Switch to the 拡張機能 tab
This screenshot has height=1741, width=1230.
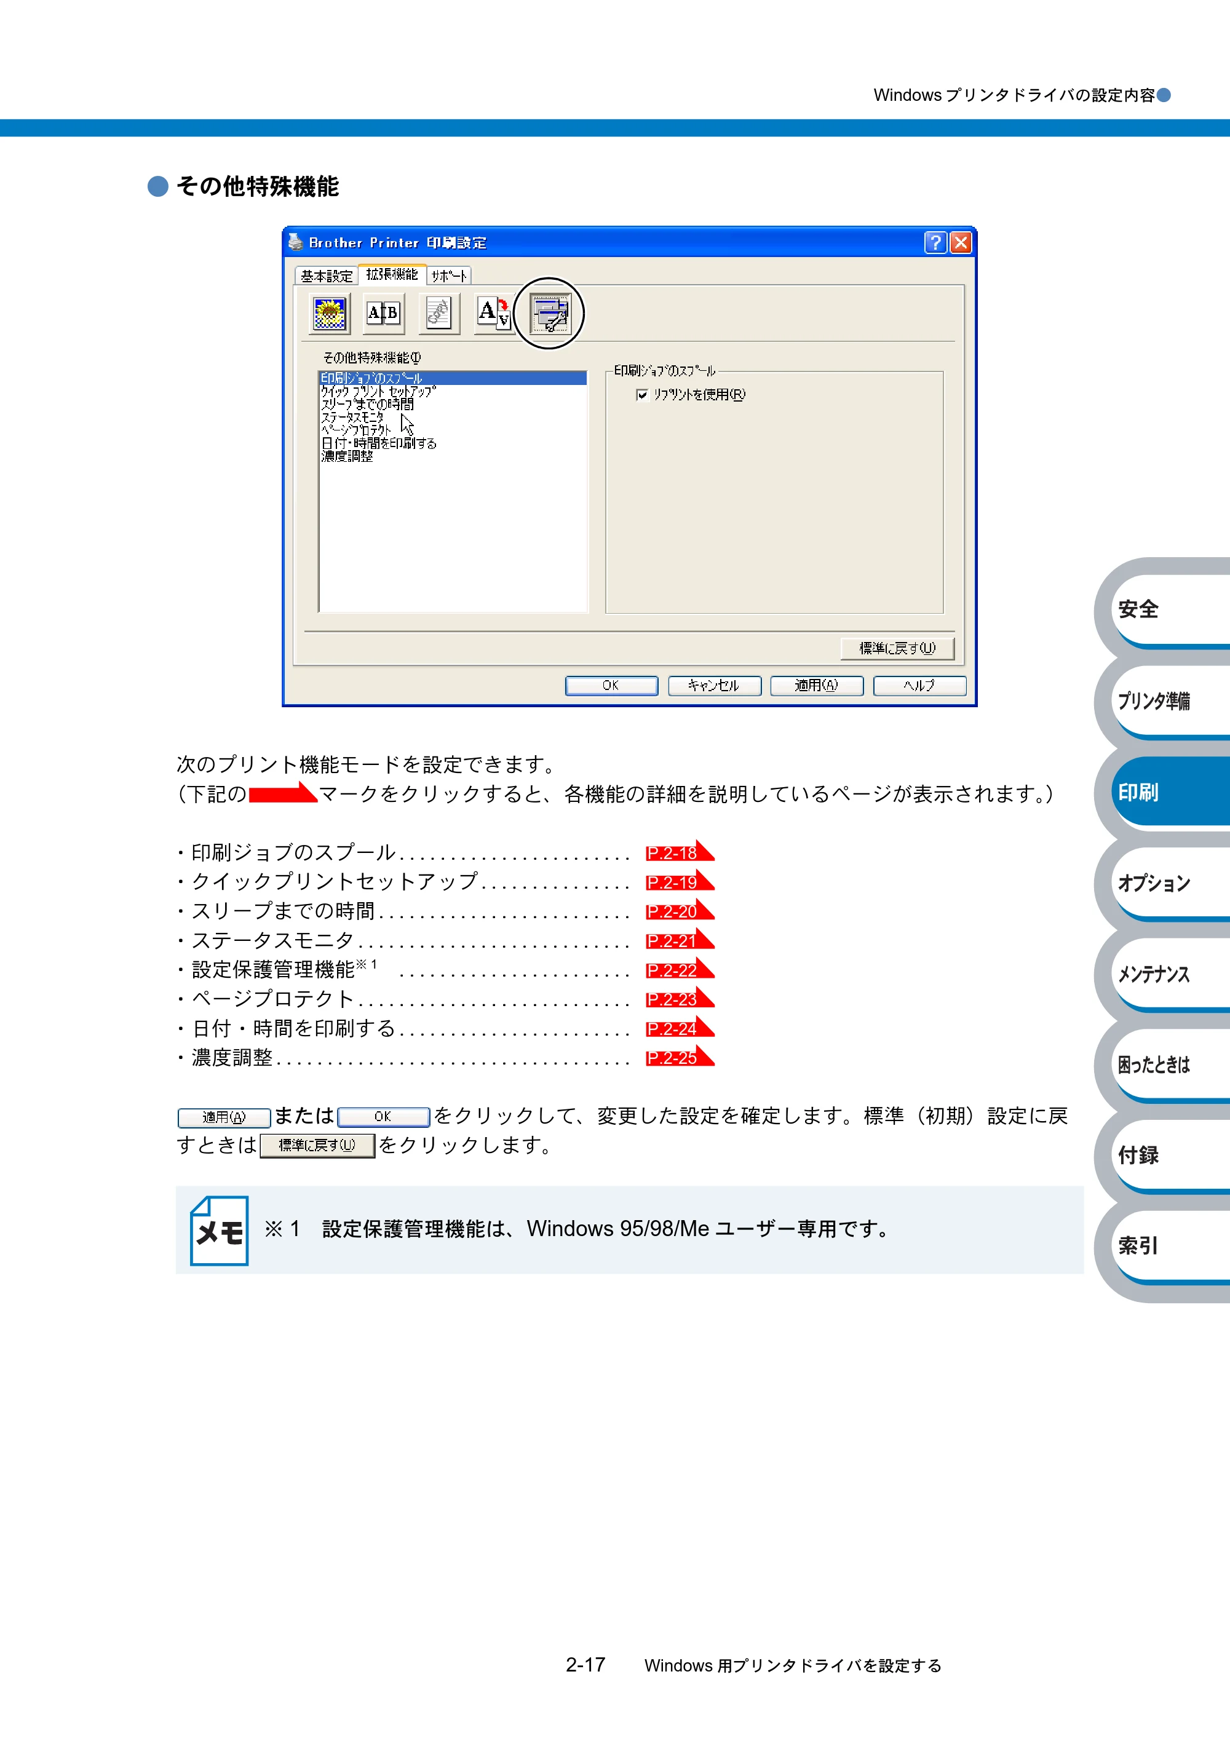pyautogui.click(x=392, y=274)
